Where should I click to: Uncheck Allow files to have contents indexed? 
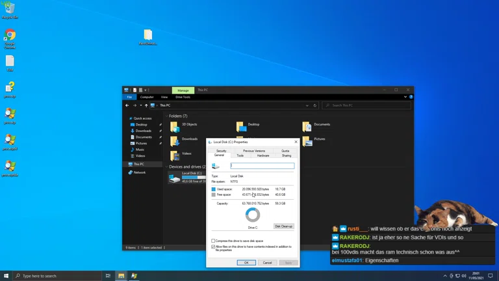pyautogui.click(x=213, y=247)
